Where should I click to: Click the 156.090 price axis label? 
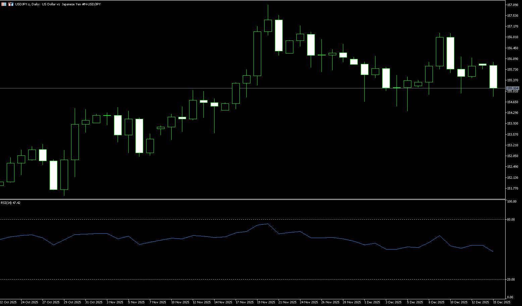click(513, 59)
